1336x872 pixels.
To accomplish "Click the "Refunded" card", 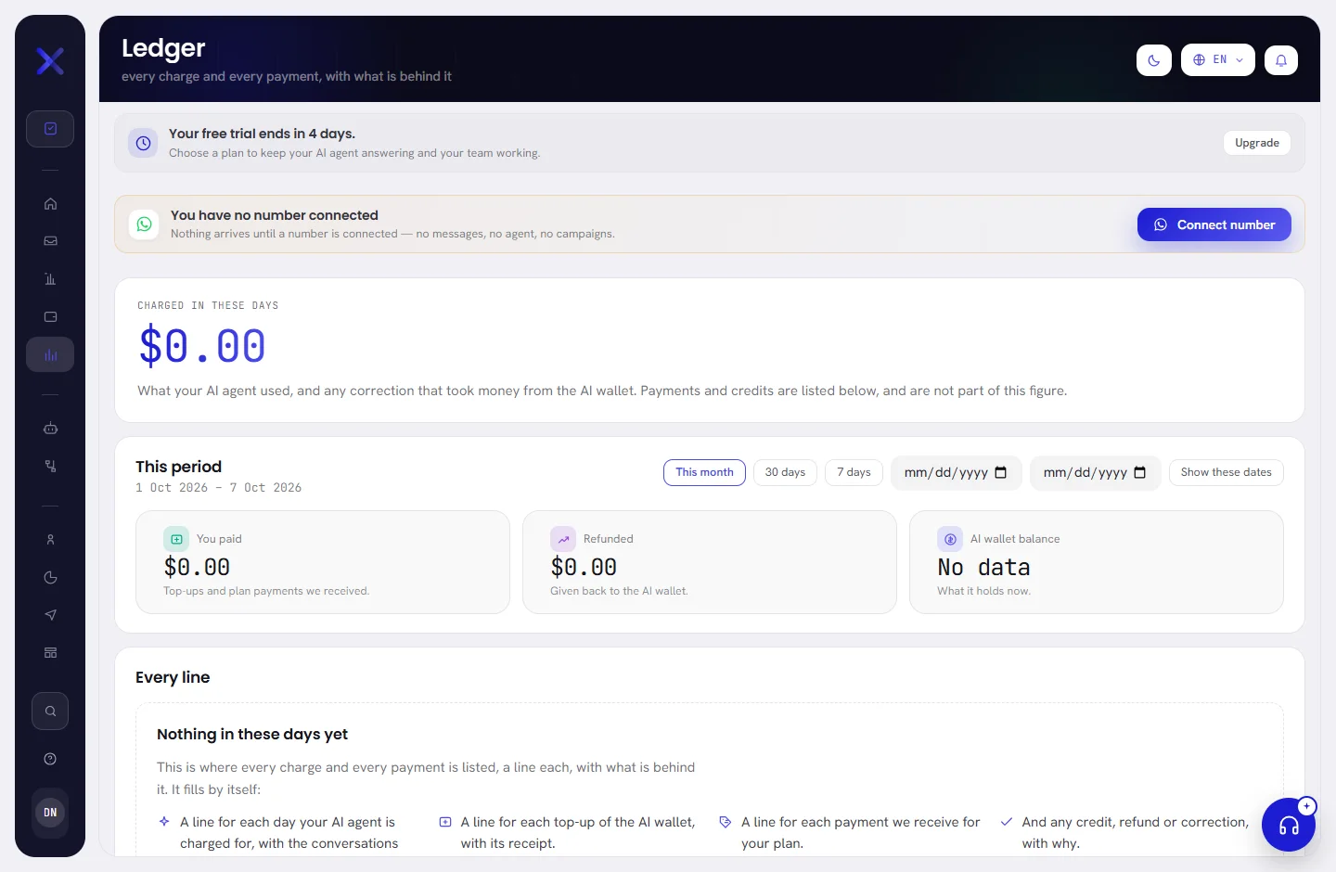I will click(710, 562).
